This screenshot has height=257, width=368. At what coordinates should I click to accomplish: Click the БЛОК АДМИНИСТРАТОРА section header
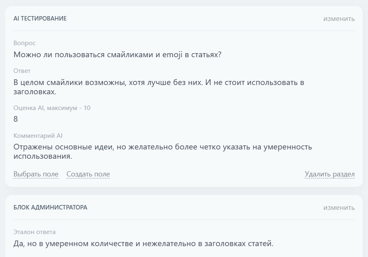pyautogui.click(x=51, y=207)
